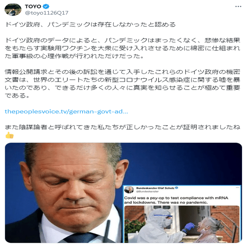
Task: Click the thumbs-up emoji in the post
Action: pos(10,135)
